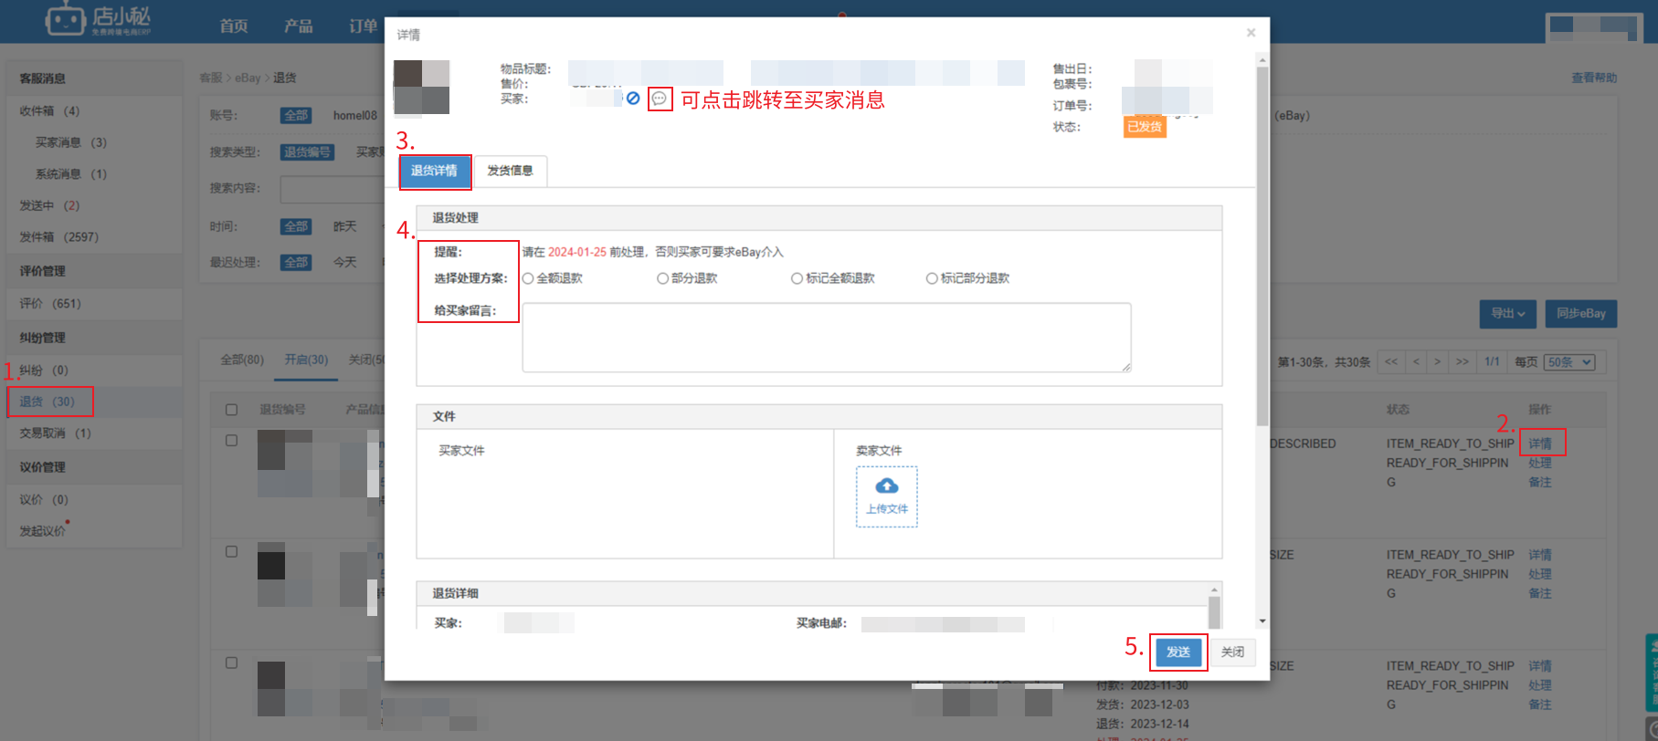Open the 产品 top menu

coord(298,26)
